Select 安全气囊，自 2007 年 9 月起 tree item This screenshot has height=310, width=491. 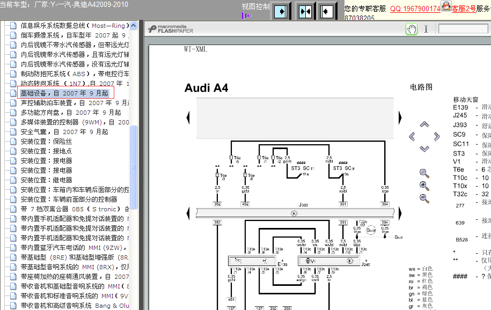[64, 132]
